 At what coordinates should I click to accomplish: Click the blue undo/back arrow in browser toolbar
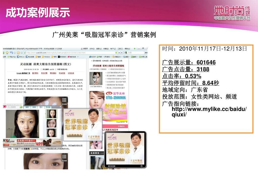click(x=12, y=53)
